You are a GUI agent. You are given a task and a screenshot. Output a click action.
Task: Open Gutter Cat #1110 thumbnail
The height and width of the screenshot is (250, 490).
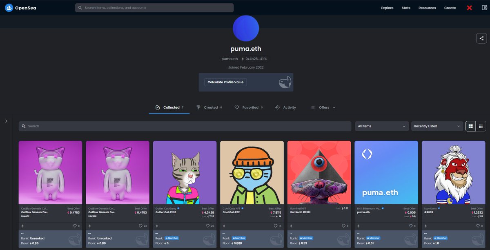[185, 173]
